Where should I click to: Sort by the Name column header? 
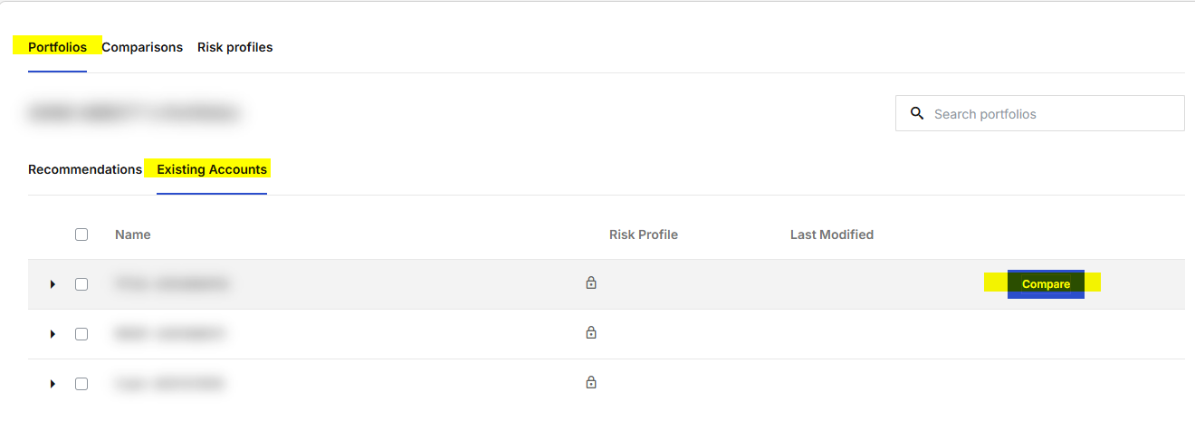pyautogui.click(x=133, y=234)
